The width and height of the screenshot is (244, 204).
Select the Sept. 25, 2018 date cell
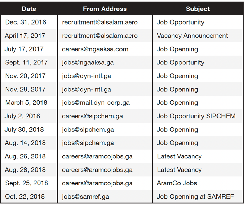(x=26, y=183)
